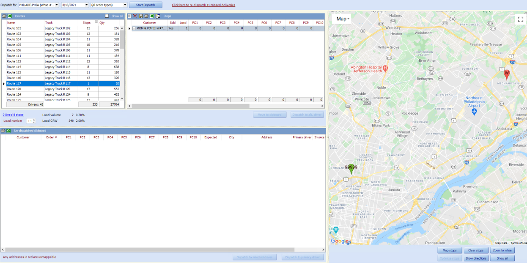The width and height of the screenshot is (527, 263).
Task: Export Stops list to Excel
Action: 152,16
